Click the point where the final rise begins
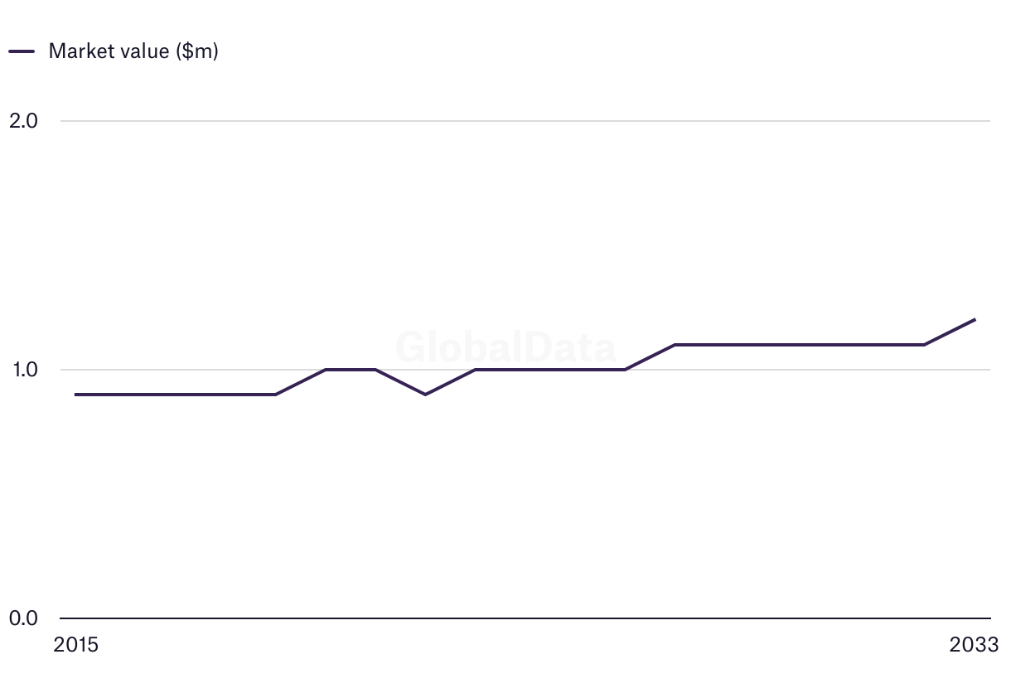 [924, 344]
